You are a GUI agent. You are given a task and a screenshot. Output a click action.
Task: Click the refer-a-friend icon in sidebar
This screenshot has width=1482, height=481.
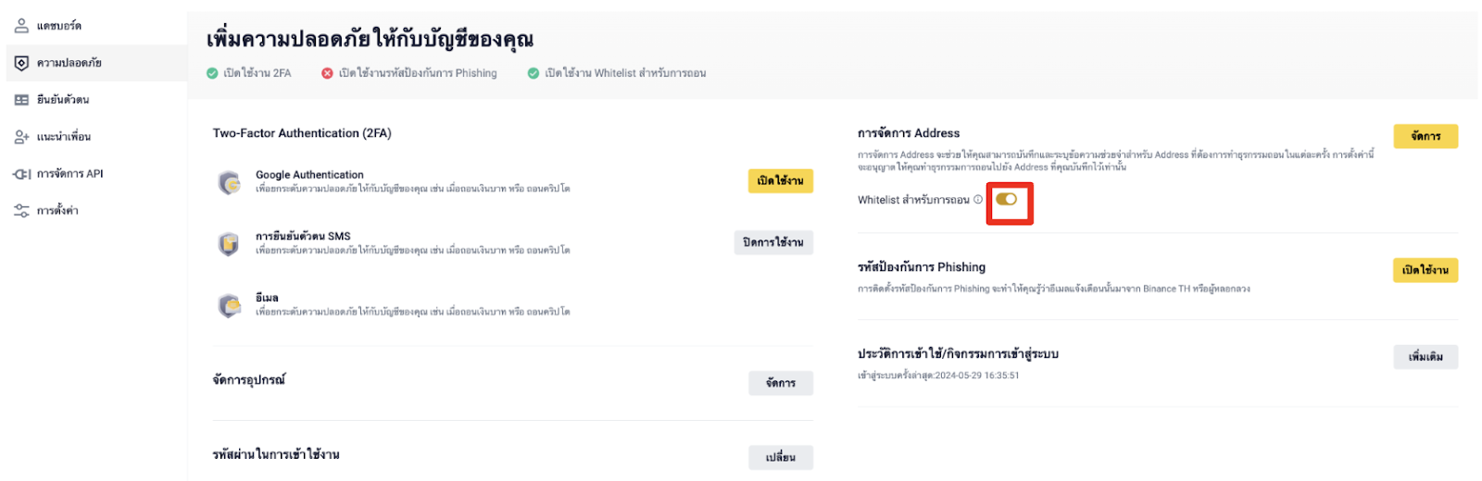tap(21, 137)
